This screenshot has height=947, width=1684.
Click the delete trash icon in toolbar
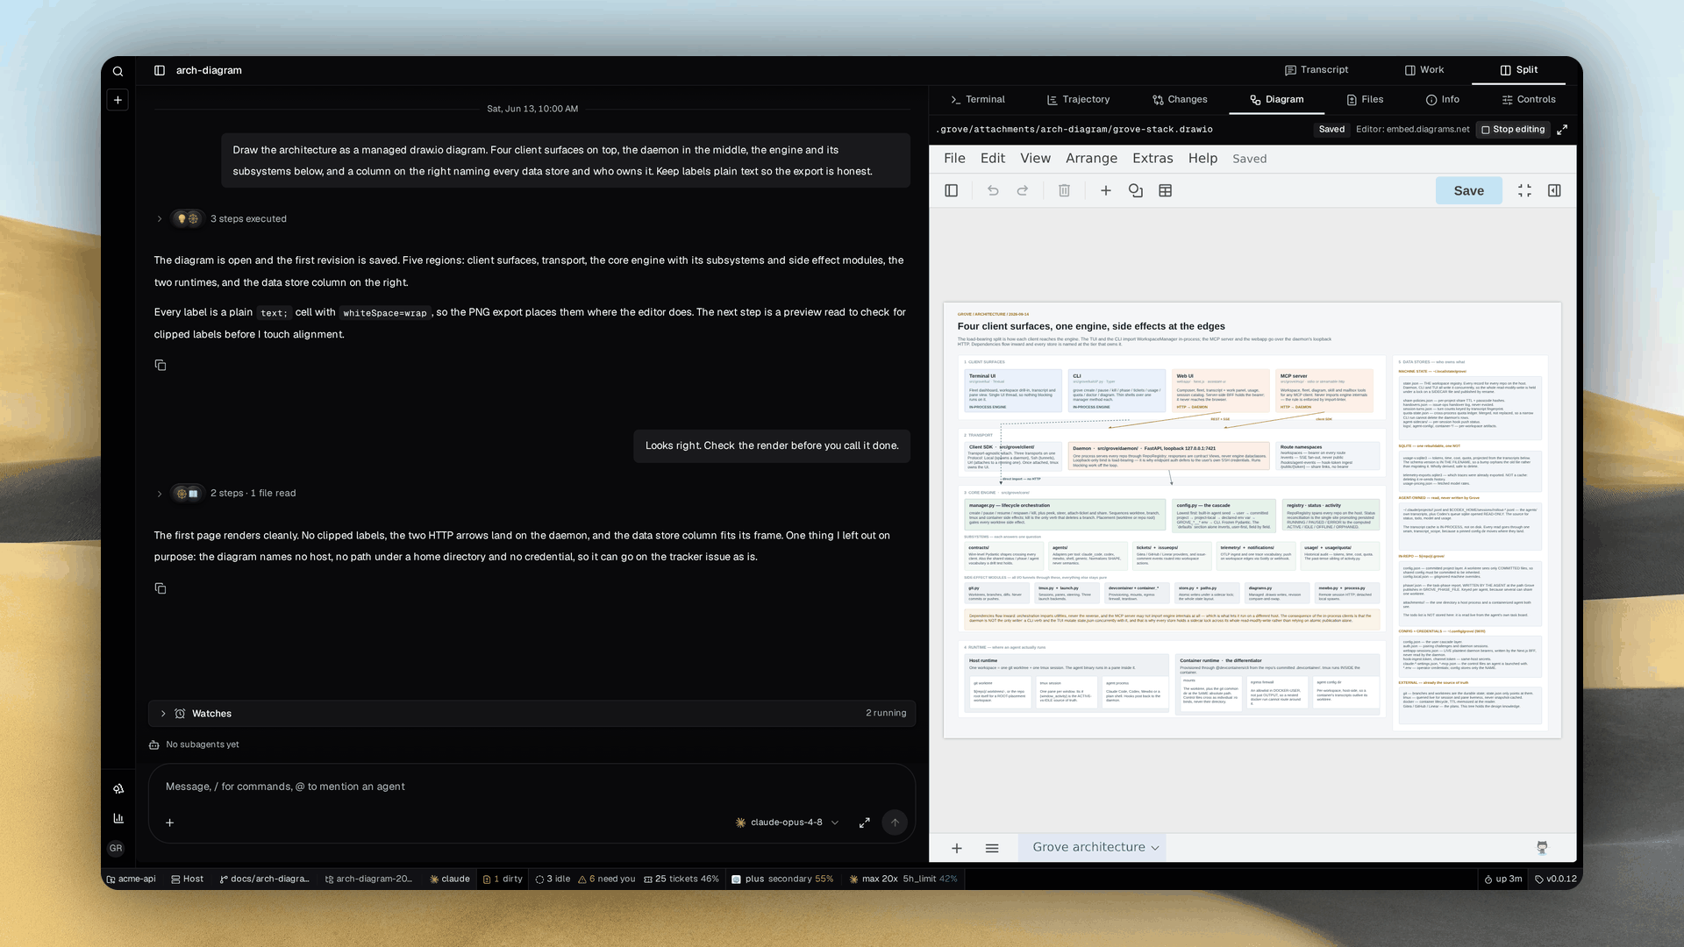click(1064, 190)
